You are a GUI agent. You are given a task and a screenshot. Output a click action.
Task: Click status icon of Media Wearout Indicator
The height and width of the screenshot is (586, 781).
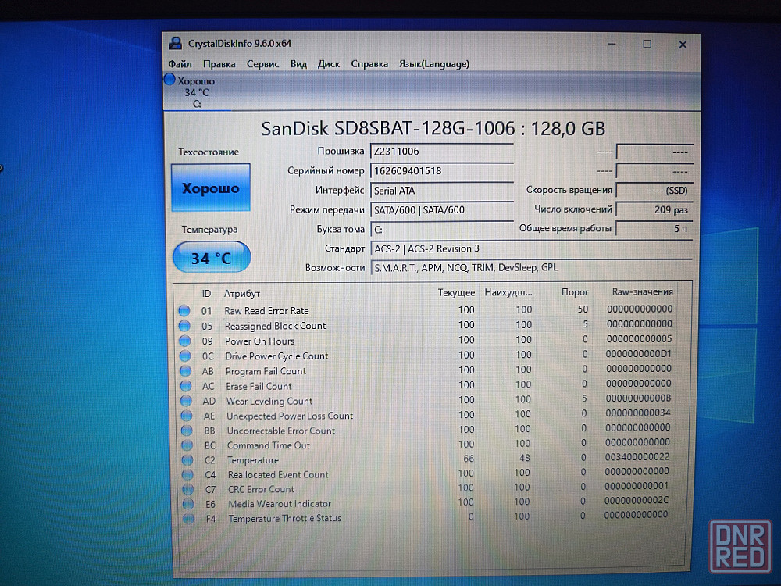pos(187,504)
